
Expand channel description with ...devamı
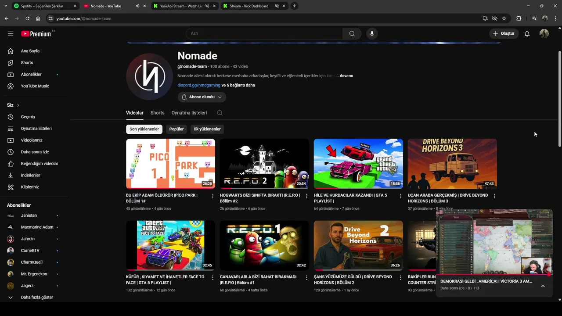point(345,76)
